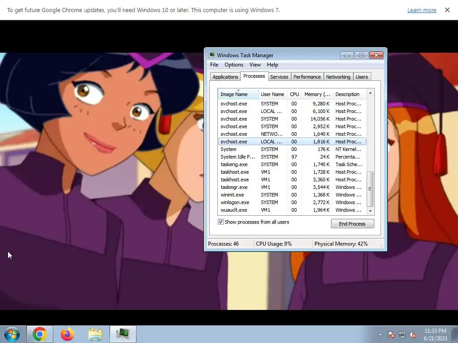Select the Processes tab

[254, 76]
